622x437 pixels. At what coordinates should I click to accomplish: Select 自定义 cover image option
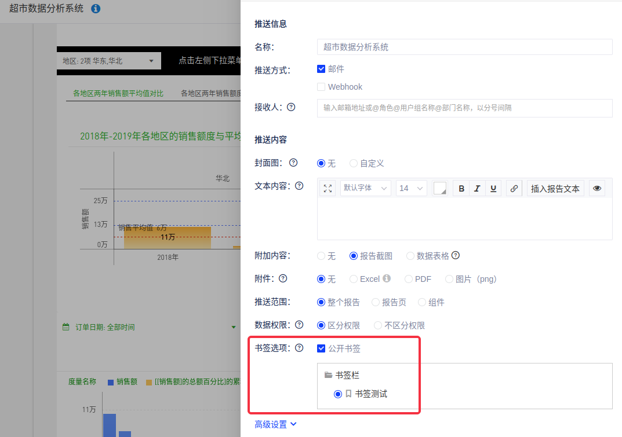354,163
